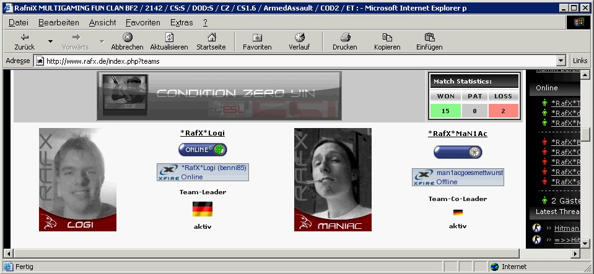Open the *RafX*Logi profile link

203,133
